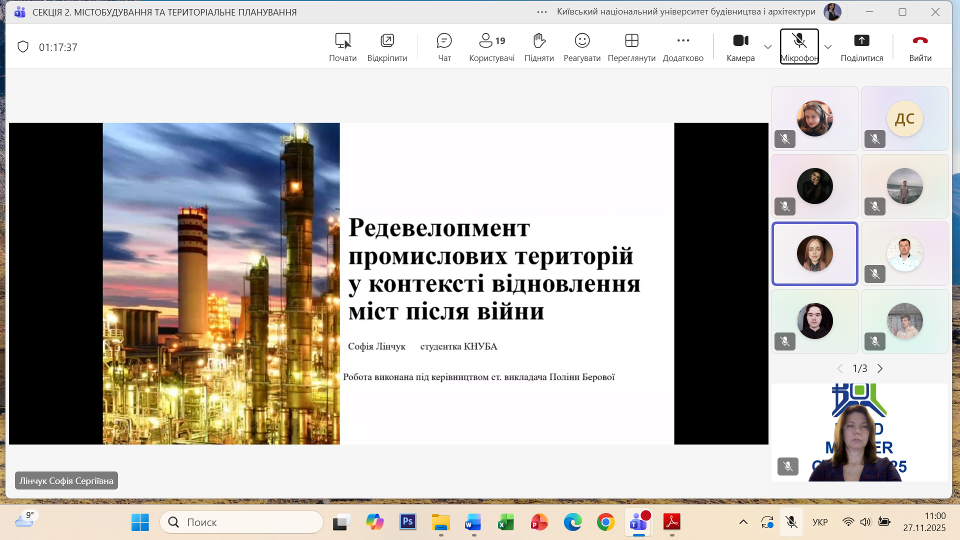Click Вийти to leave the meeting
This screenshot has width=960, height=540.
point(920,47)
